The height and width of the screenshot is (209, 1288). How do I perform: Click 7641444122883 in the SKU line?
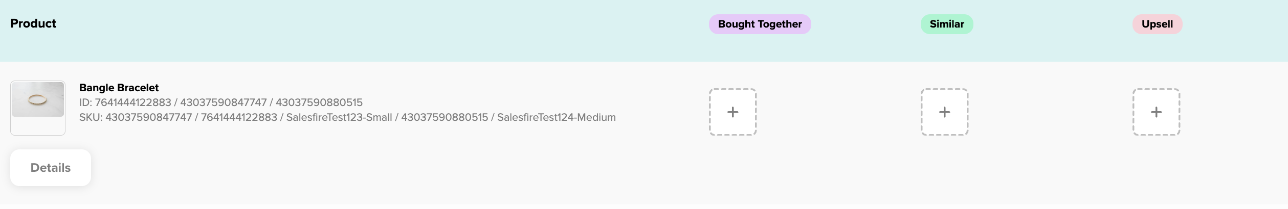pos(239,117)
